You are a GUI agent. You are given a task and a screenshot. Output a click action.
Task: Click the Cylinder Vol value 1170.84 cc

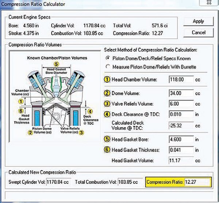pos(95,26)
